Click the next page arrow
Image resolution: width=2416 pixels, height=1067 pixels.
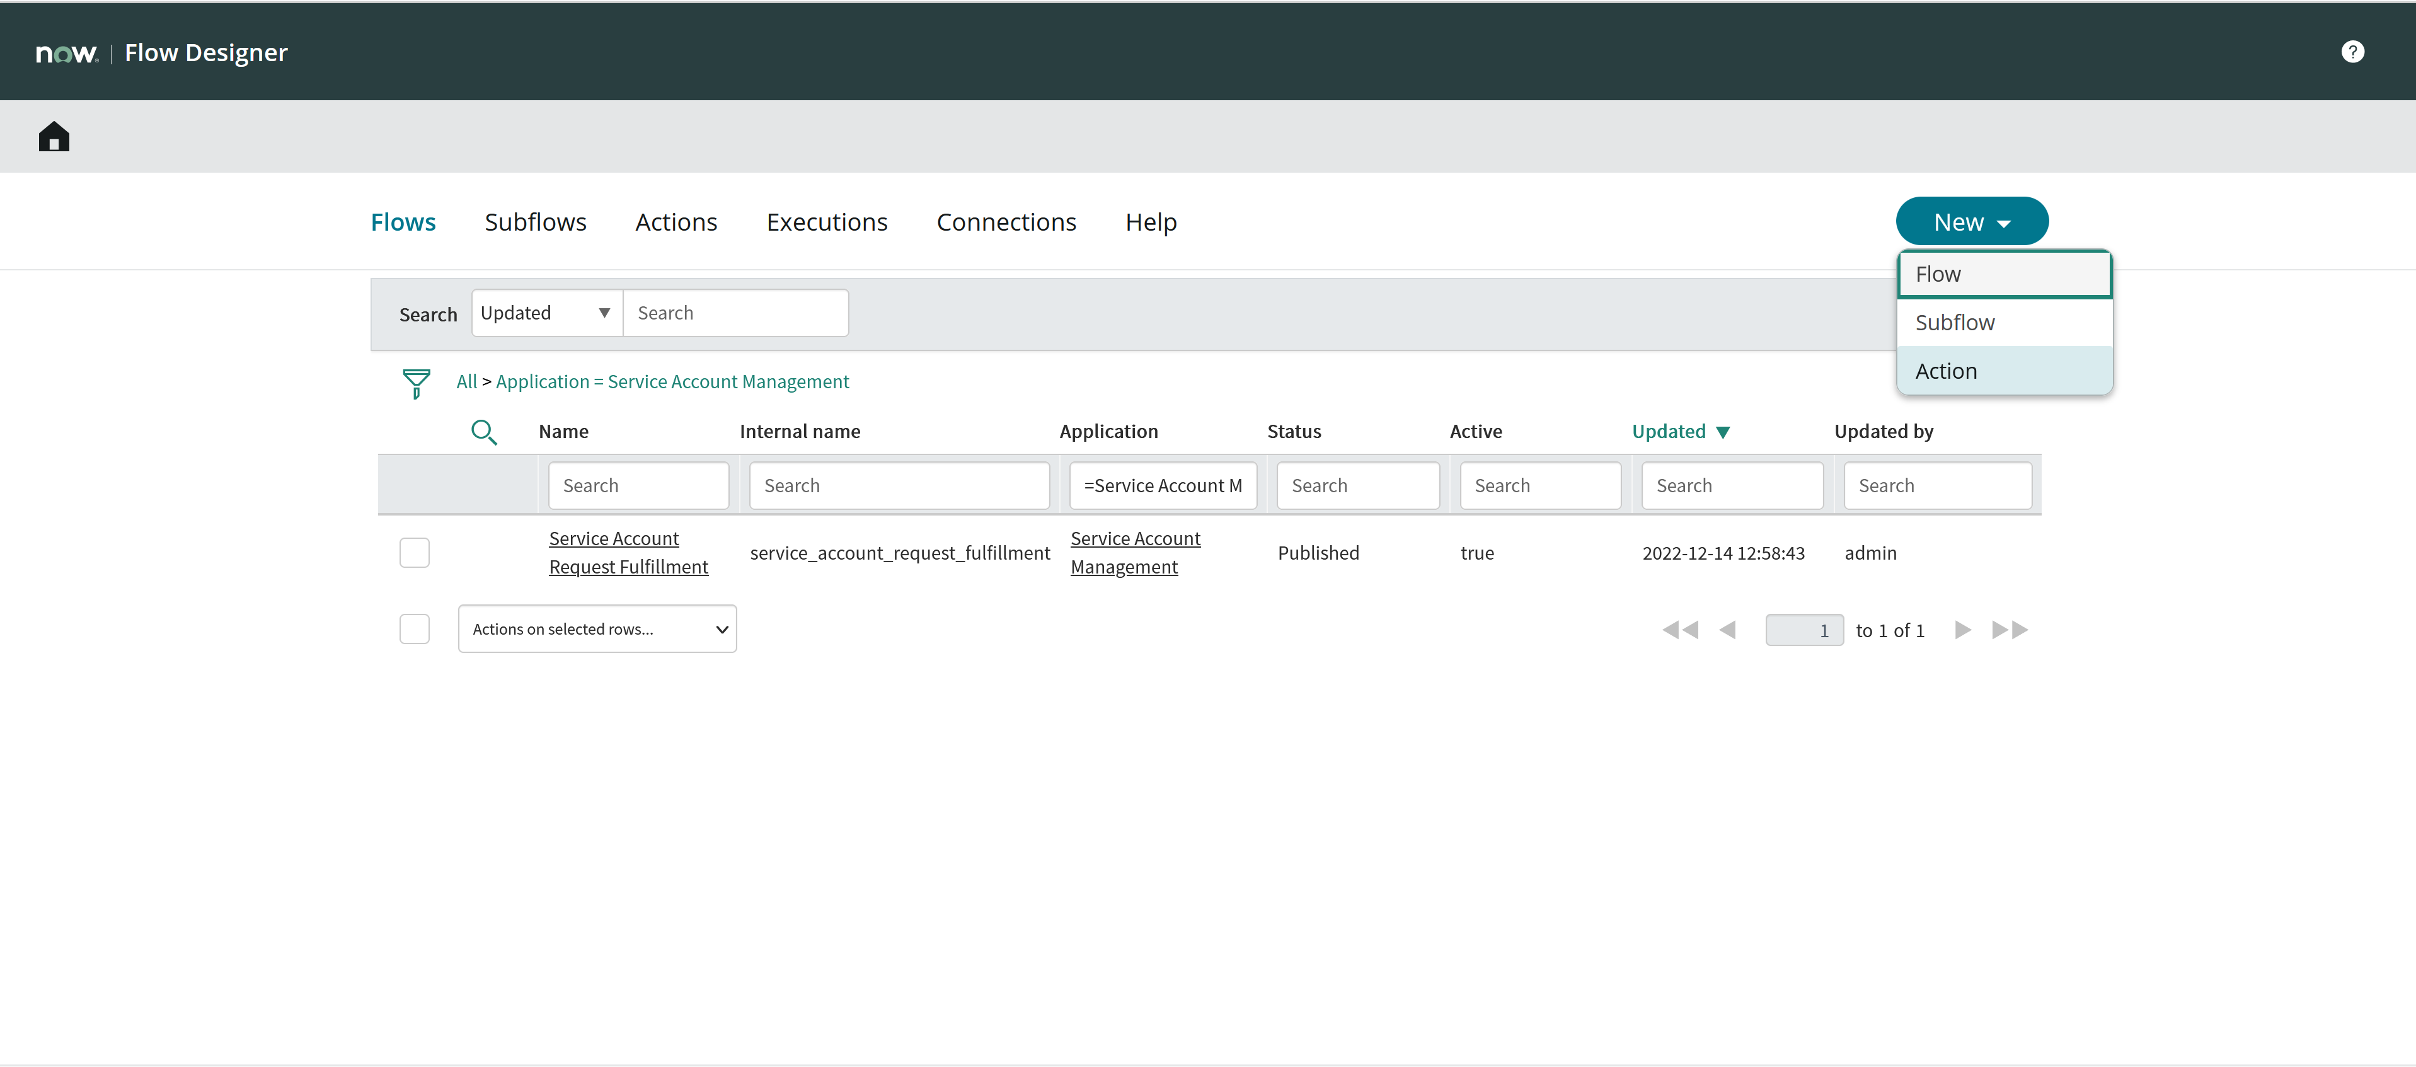click(1962, 630)
